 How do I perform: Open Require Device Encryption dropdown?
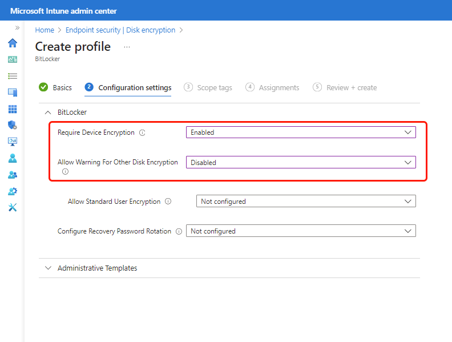301,132
